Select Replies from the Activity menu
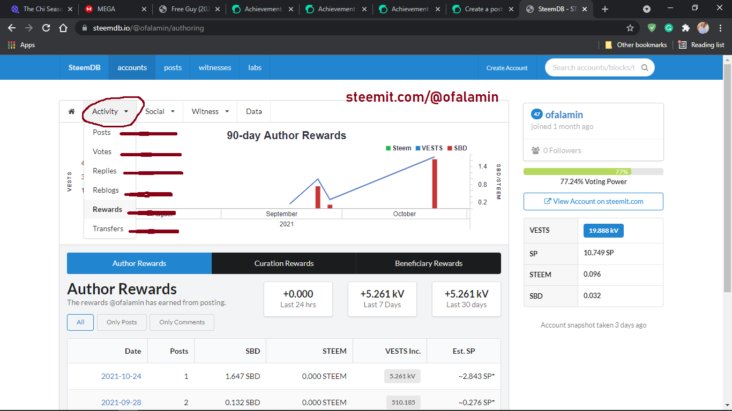 click(x=110, y=171)
